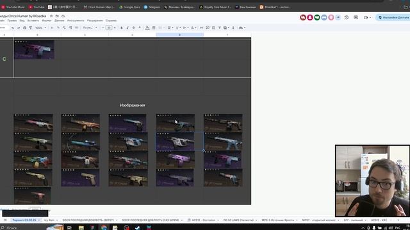Image resolution: width=410 pixels, height=230 pixels.
Task: Open the Расширения menu
Action: point(95,20)
